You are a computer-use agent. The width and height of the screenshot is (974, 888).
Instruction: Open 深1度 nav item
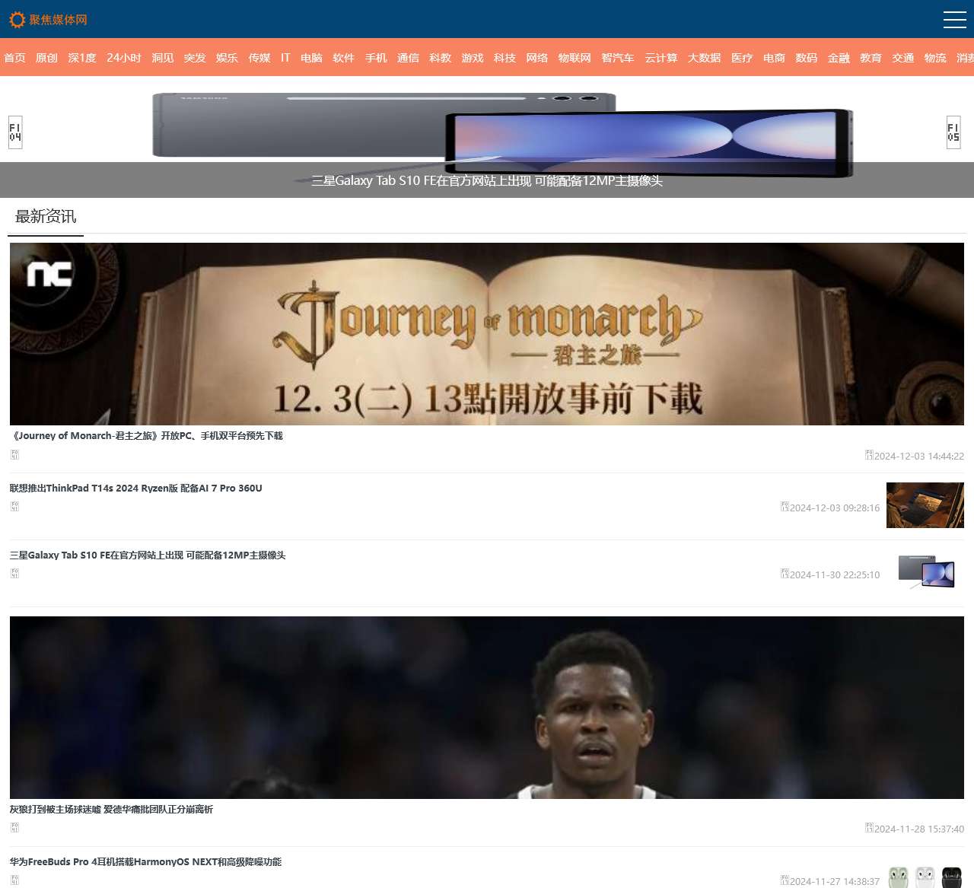82,58
